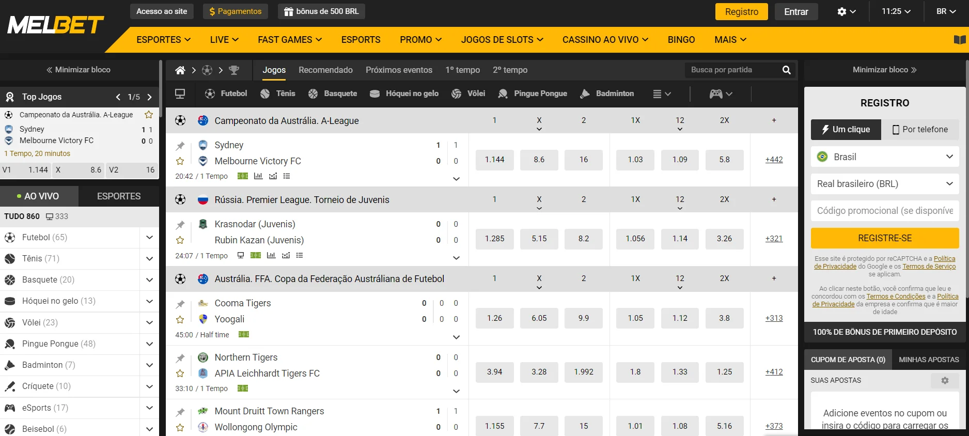Click the search magnifier icon
The image size is (969, 436).
786,70
